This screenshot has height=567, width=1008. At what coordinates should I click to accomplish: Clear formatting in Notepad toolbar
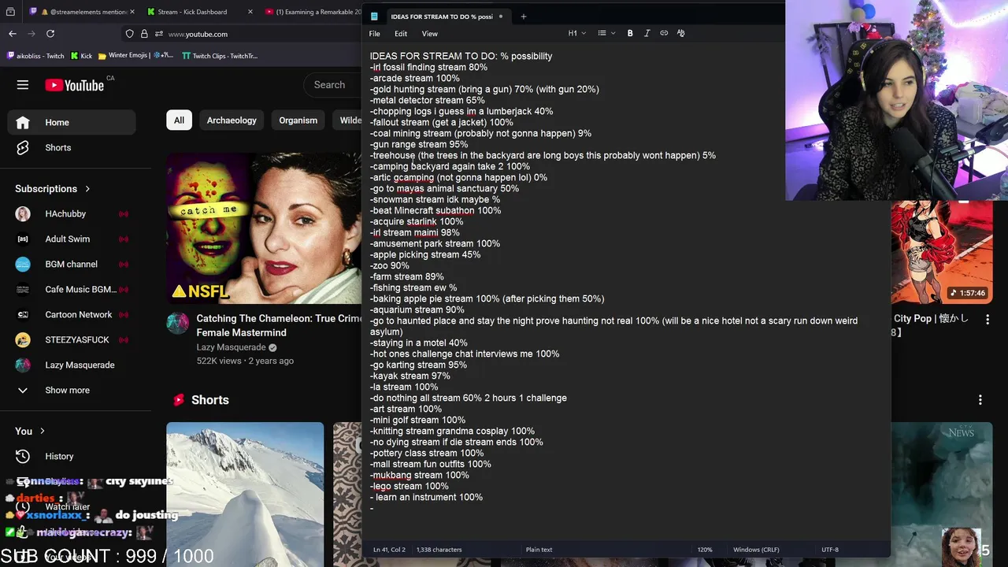pos(681,33)
